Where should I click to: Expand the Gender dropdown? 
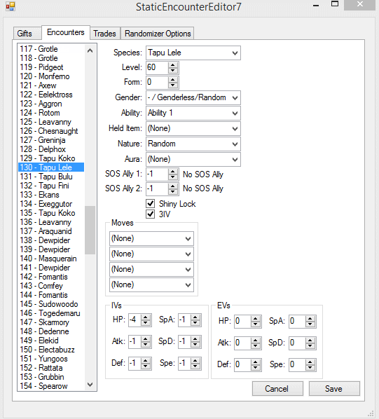click(193, 98)
